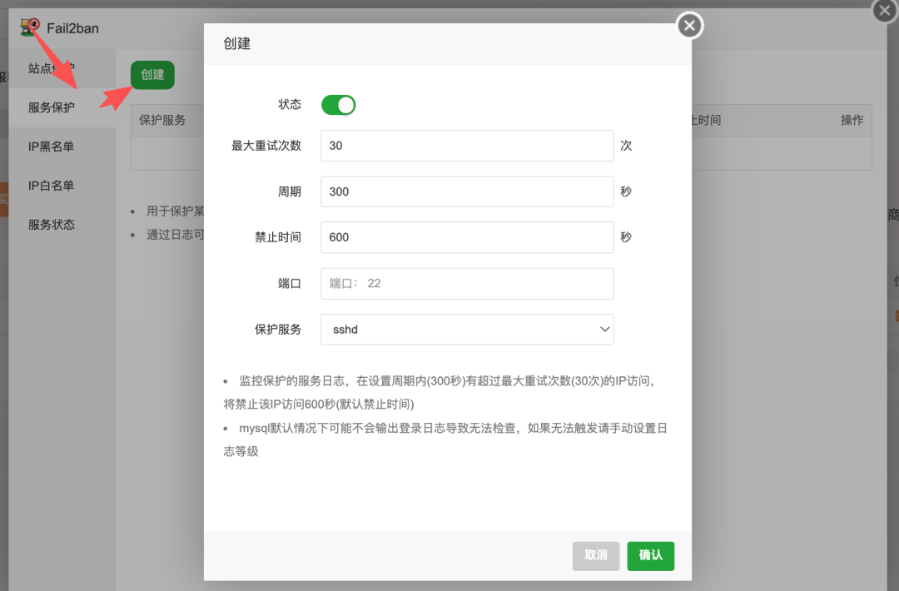Click the 端口 port input field
899x591 pixels.
(x=466, y=283)
